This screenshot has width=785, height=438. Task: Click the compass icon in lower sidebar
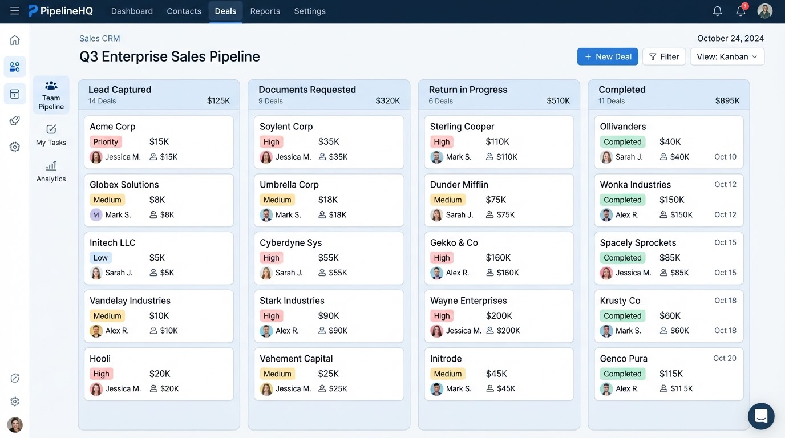pyautogui.click(x=15, y=378)
